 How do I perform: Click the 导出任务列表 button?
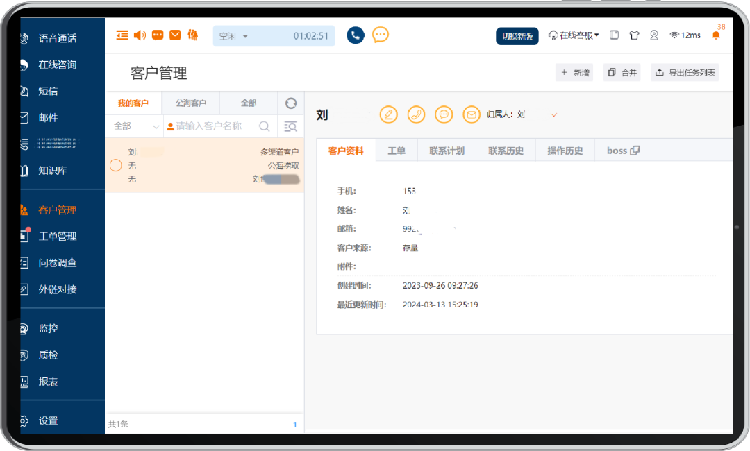click(685, 73)
